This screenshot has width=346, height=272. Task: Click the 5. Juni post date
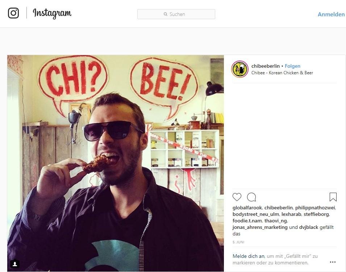point(238,242)
